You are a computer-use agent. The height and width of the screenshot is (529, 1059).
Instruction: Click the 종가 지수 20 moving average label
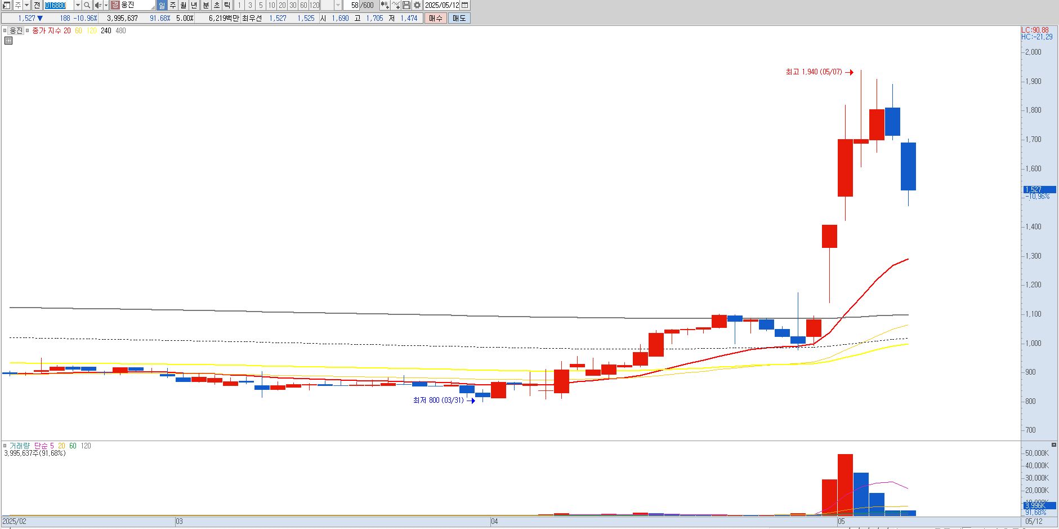click(x=51, y=30)
